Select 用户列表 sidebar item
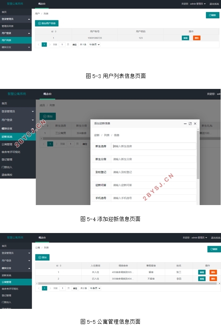 point(16,40)
